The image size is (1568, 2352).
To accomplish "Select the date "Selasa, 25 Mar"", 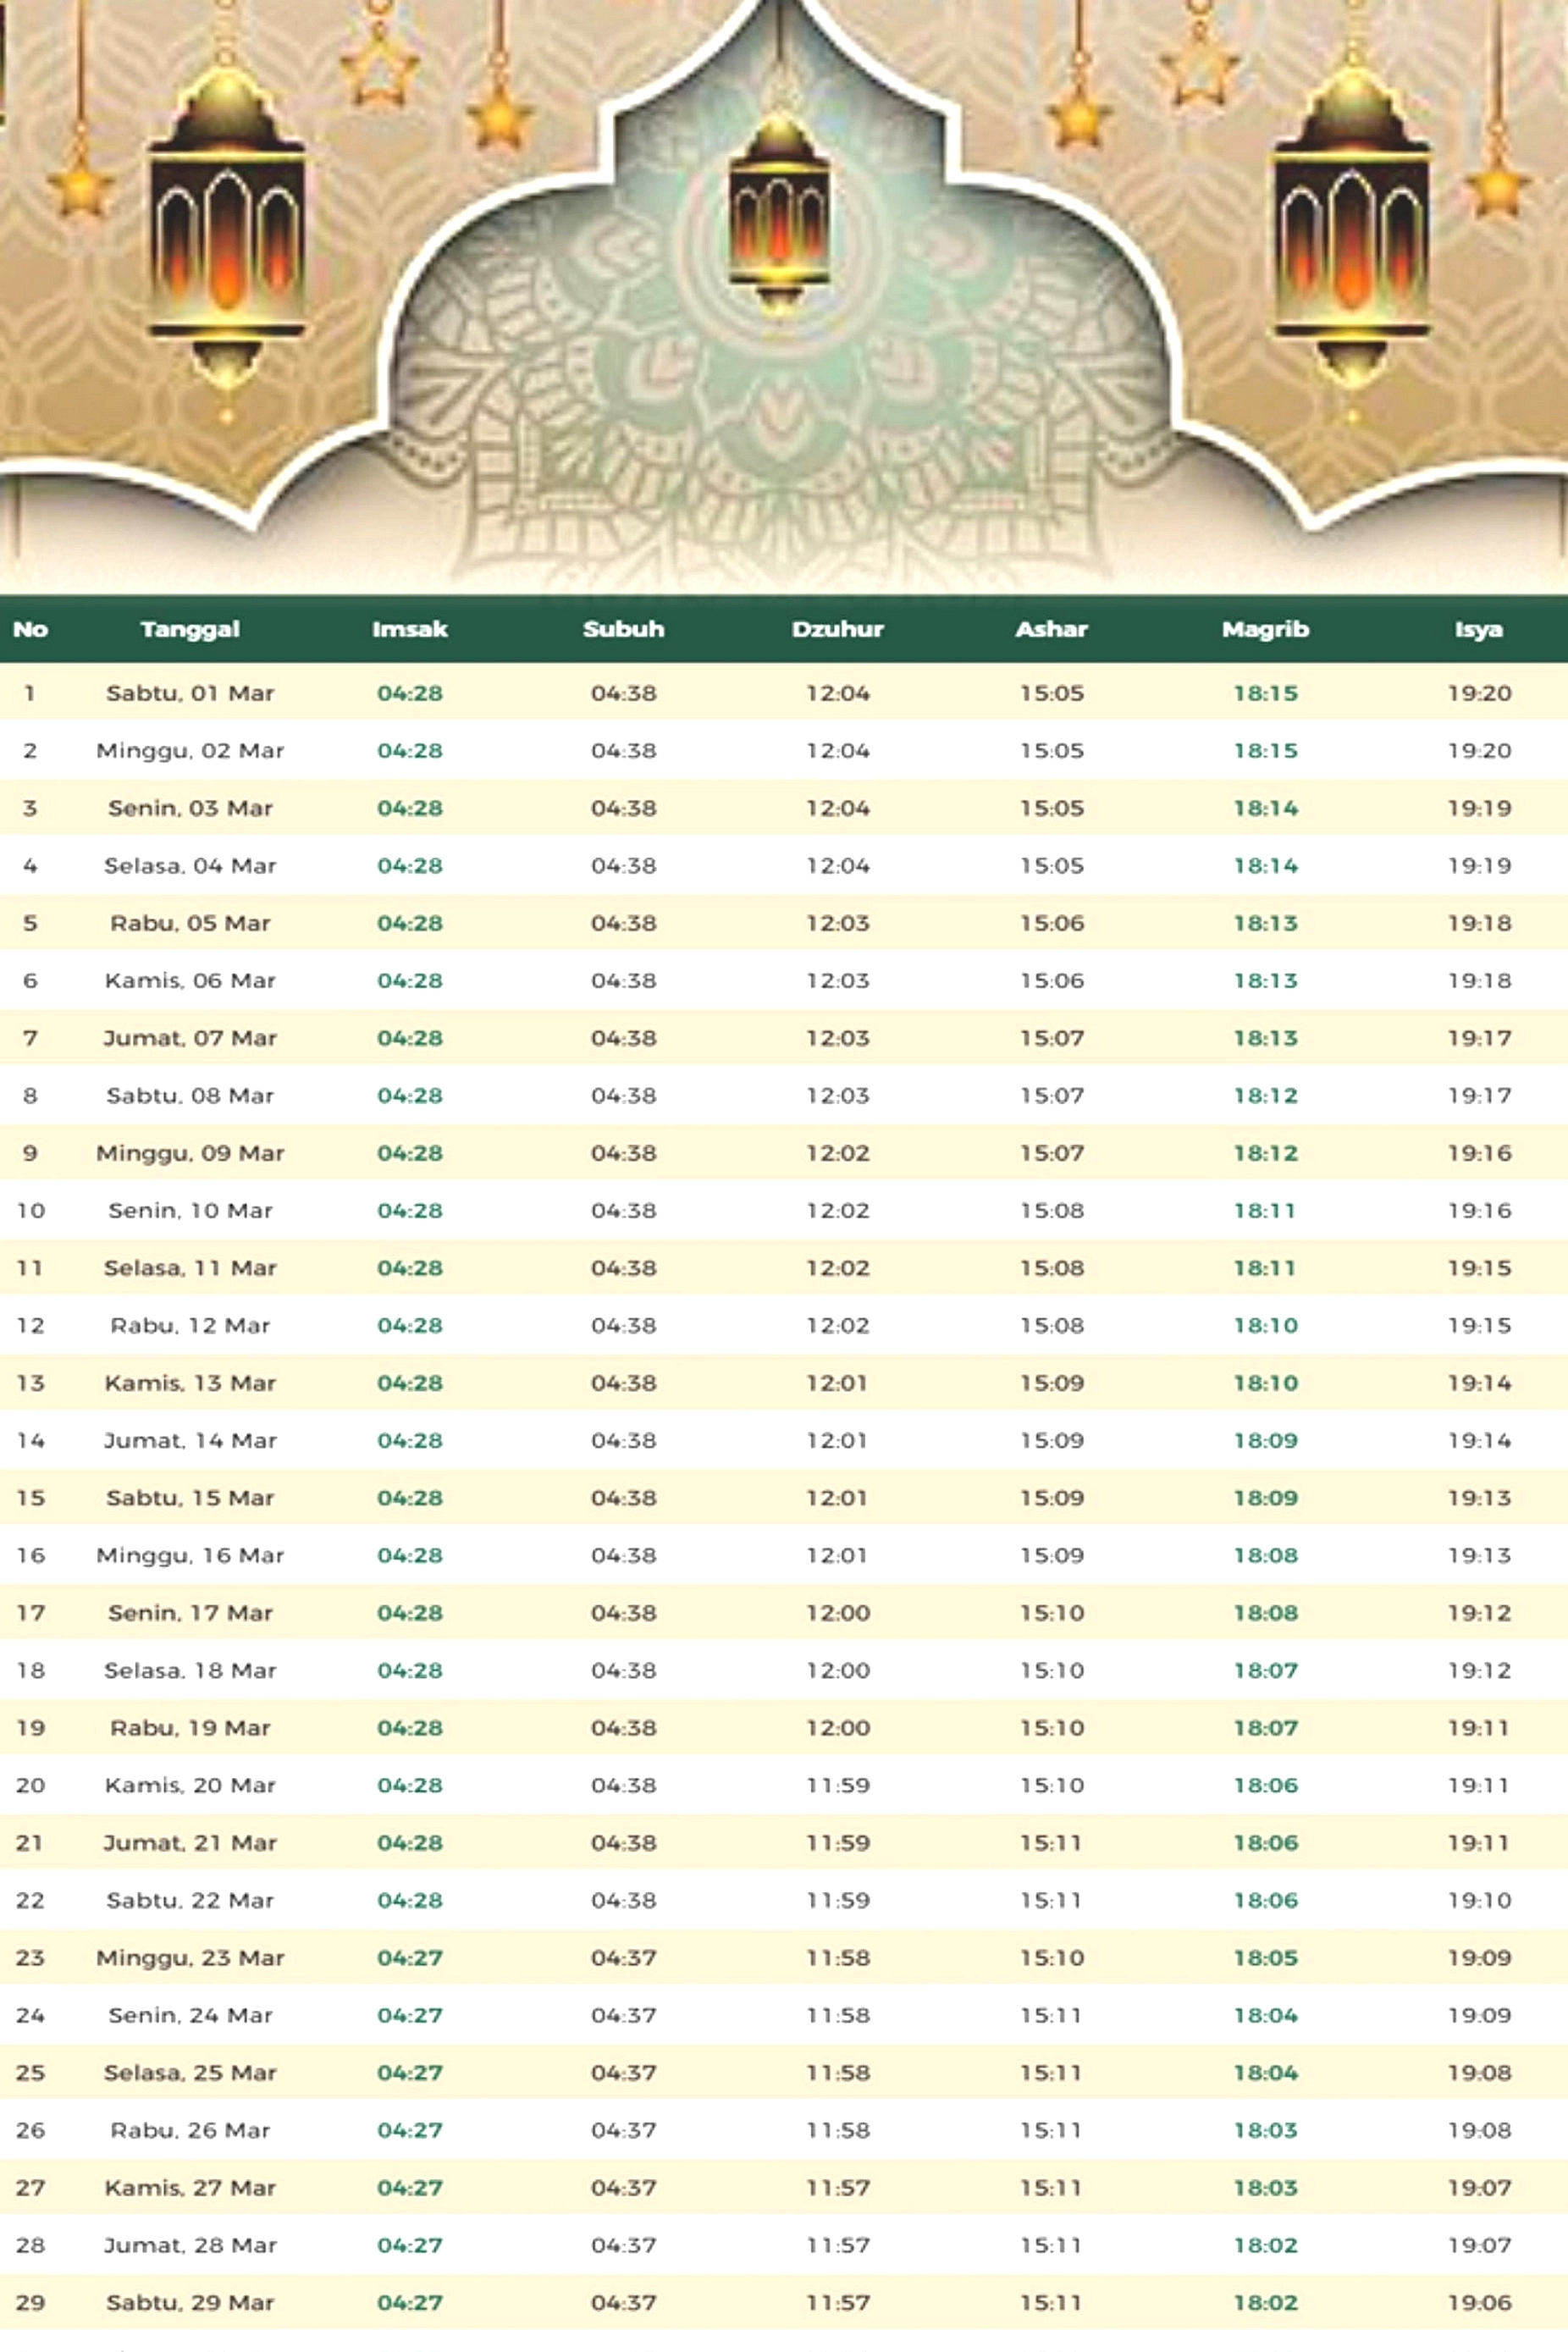I will point(190,2073).
